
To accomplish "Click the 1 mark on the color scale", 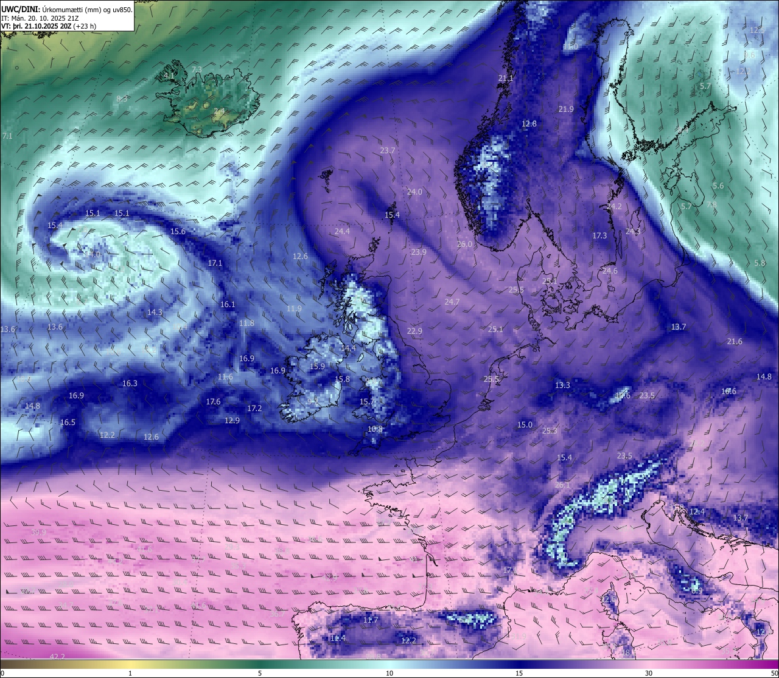I will pos(130,673).
